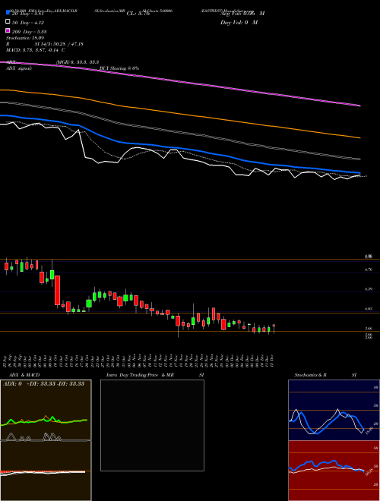
Task: Click the 'Stochastics: 18.09' reading
Action: click(25, 38)
